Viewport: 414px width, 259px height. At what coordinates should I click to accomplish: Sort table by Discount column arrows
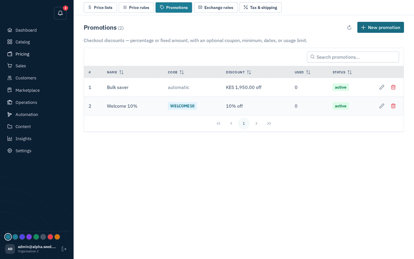[x=249, y=72]
